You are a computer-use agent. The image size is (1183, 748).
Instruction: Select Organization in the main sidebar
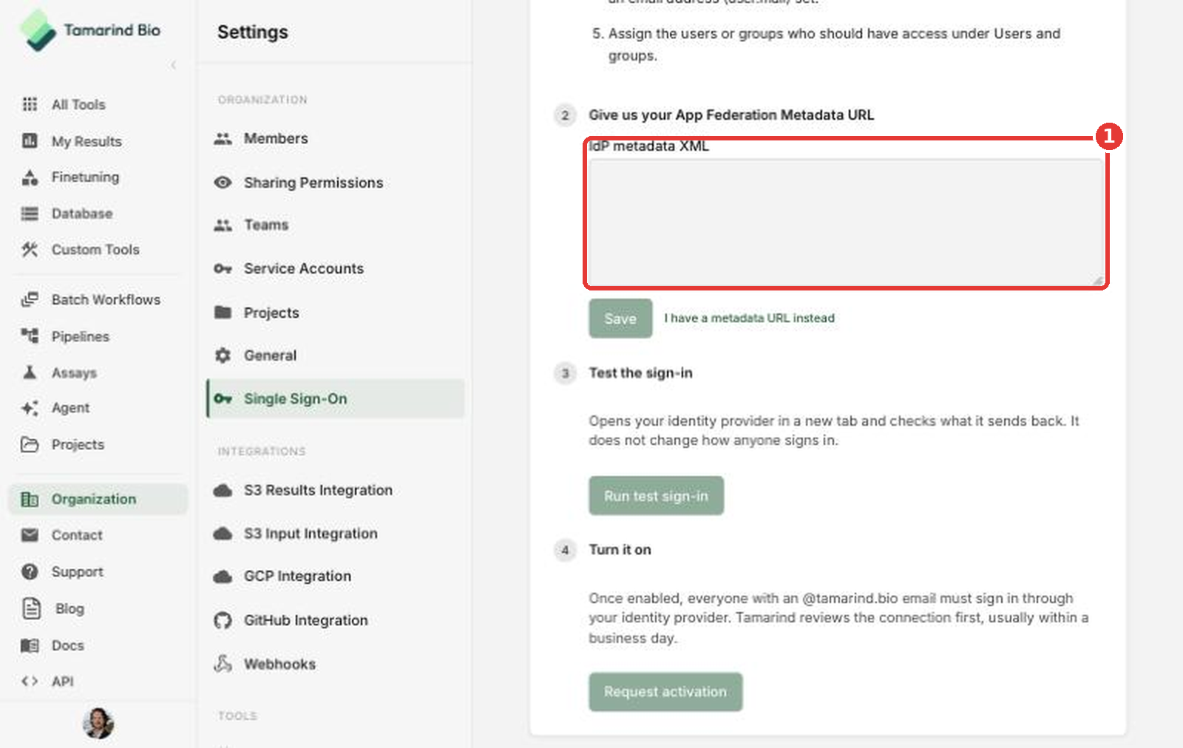[98, 499]
